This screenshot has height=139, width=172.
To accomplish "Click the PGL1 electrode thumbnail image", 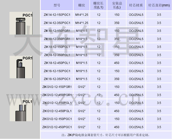I will coord(21,110).
